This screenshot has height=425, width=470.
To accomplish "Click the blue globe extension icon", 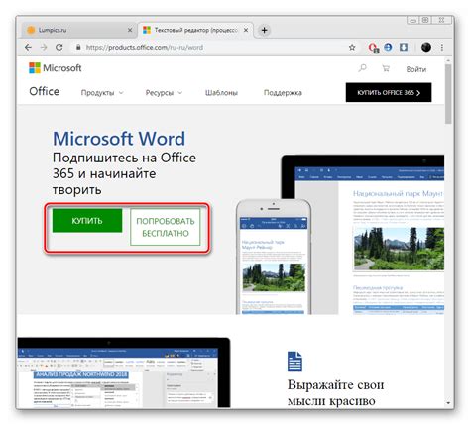I will 388,47.
